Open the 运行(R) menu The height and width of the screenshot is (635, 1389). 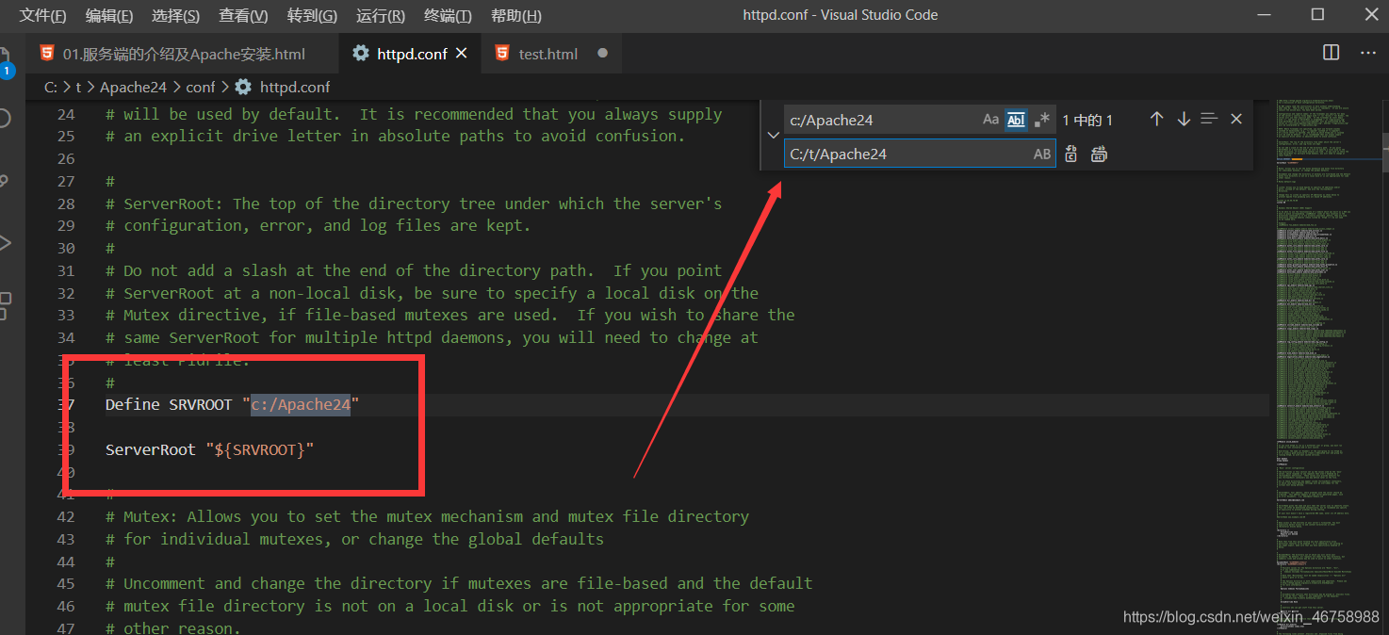pos(381,15)
